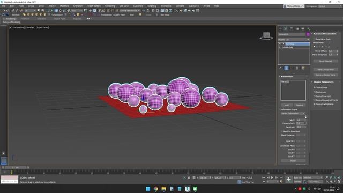Toggle the Show Mirror Data checkbox

coord(315,39)
